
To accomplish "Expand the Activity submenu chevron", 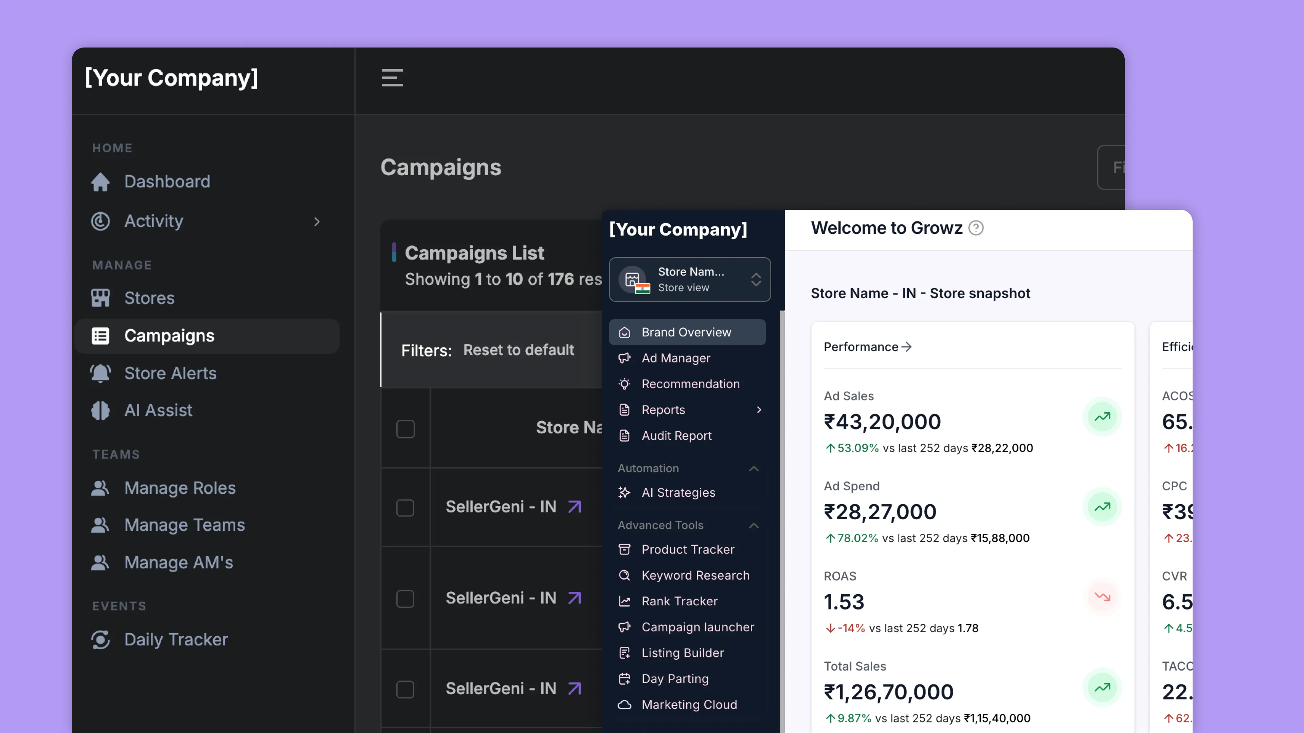I will pos(317,222).
